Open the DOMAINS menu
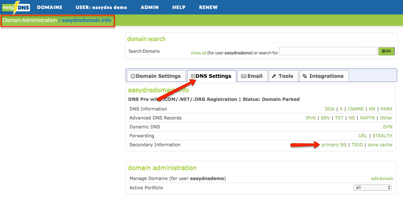 click(49, 7)
